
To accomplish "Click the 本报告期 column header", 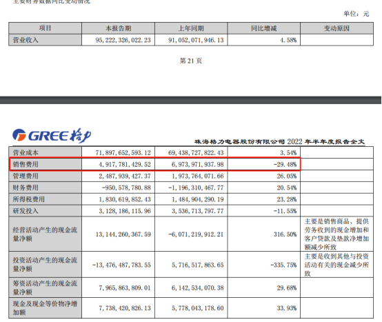I will [x=118, y=28].
